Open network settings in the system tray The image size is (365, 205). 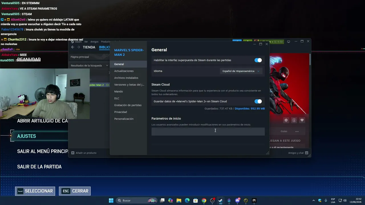coord(340,200)
